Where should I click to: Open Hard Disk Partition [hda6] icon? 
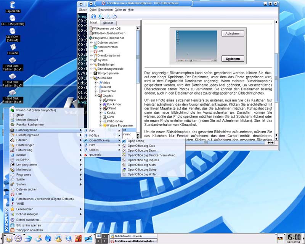12,96
